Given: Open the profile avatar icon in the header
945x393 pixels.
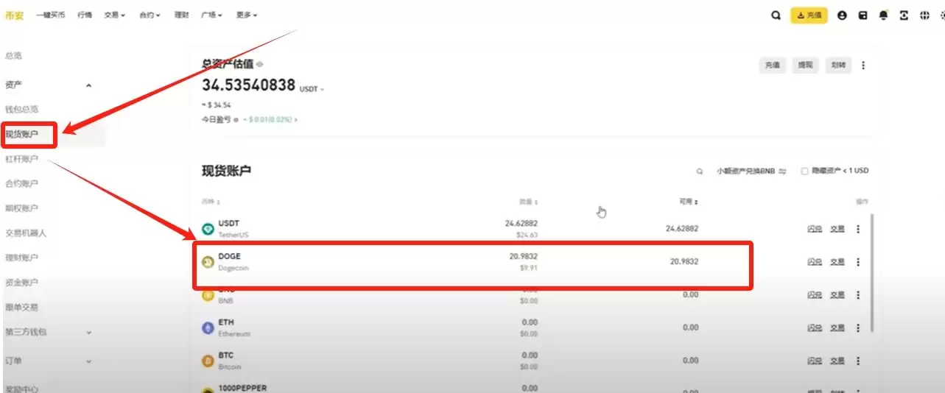Looking at the screenshot, I should [x=842, y=15].
